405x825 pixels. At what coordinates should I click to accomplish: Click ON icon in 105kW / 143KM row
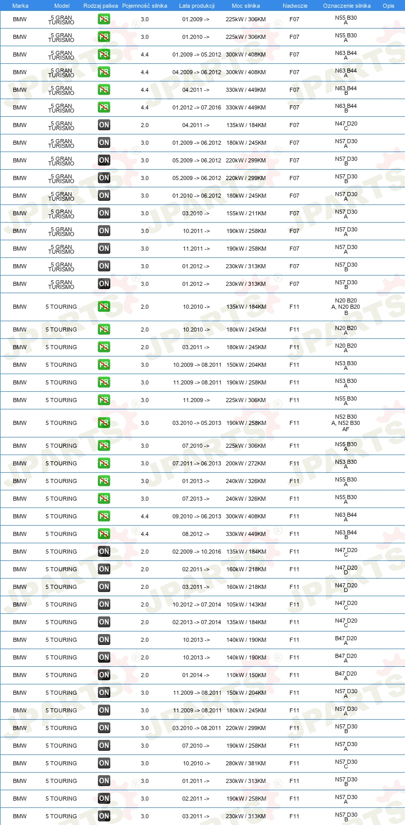[104, 604]
